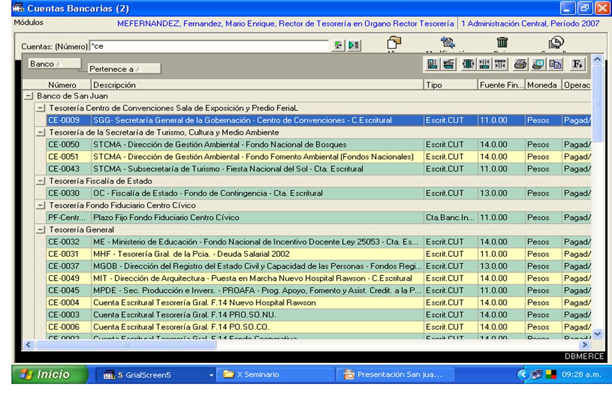Viewport: 612px width, 408px height.
Task: Select the Plazo Fijo Fondo Fiduciario row
Action: click(x=319, y=217)
